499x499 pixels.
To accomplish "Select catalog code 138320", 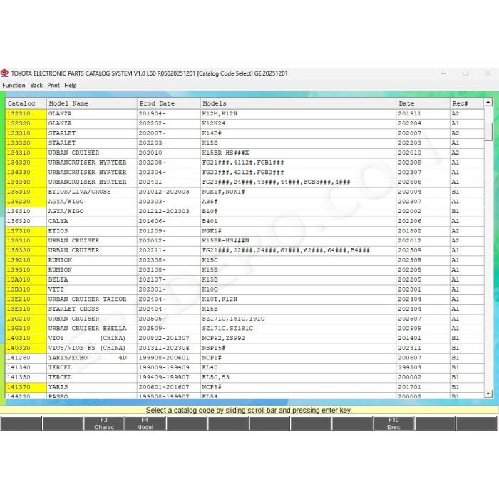I will [x=26, y=250].
